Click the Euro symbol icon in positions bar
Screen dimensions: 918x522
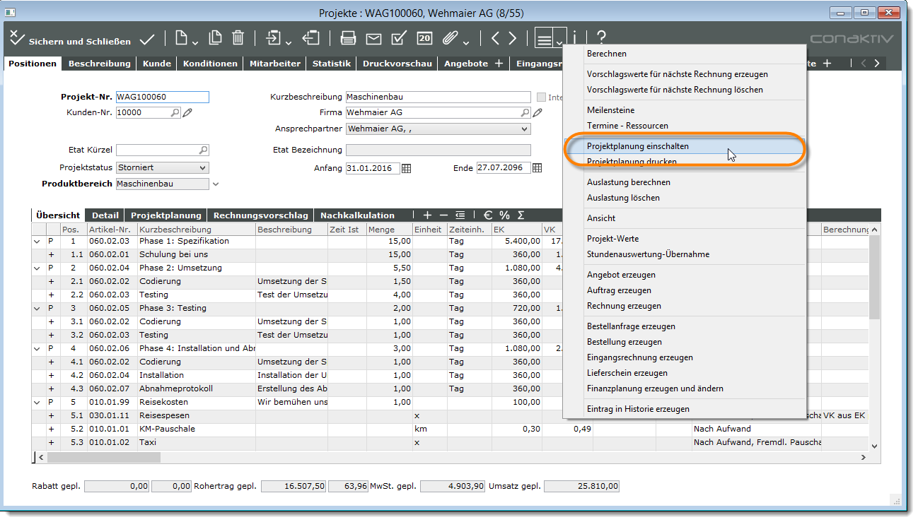488,215
